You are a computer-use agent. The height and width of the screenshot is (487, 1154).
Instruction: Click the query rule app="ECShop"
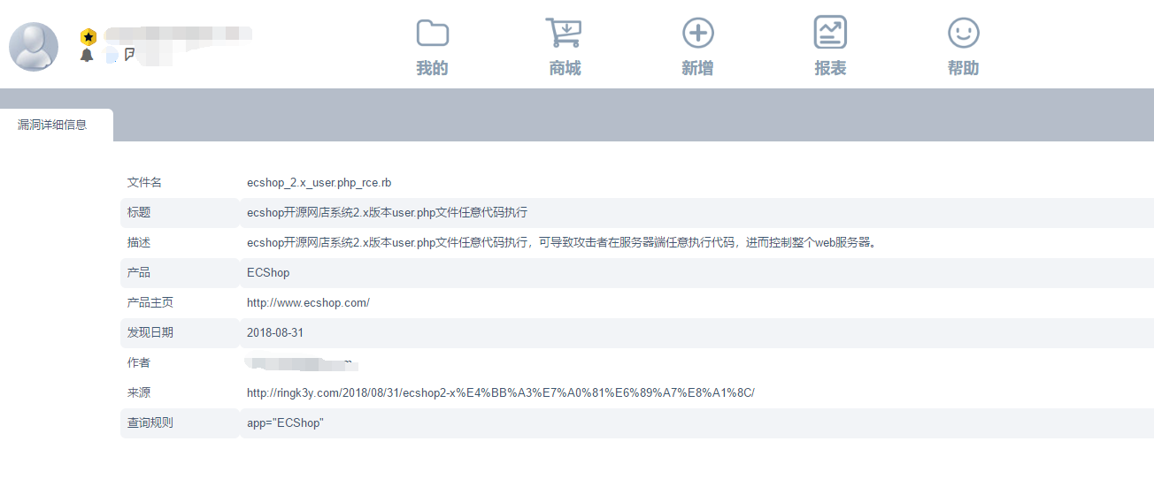285,422
